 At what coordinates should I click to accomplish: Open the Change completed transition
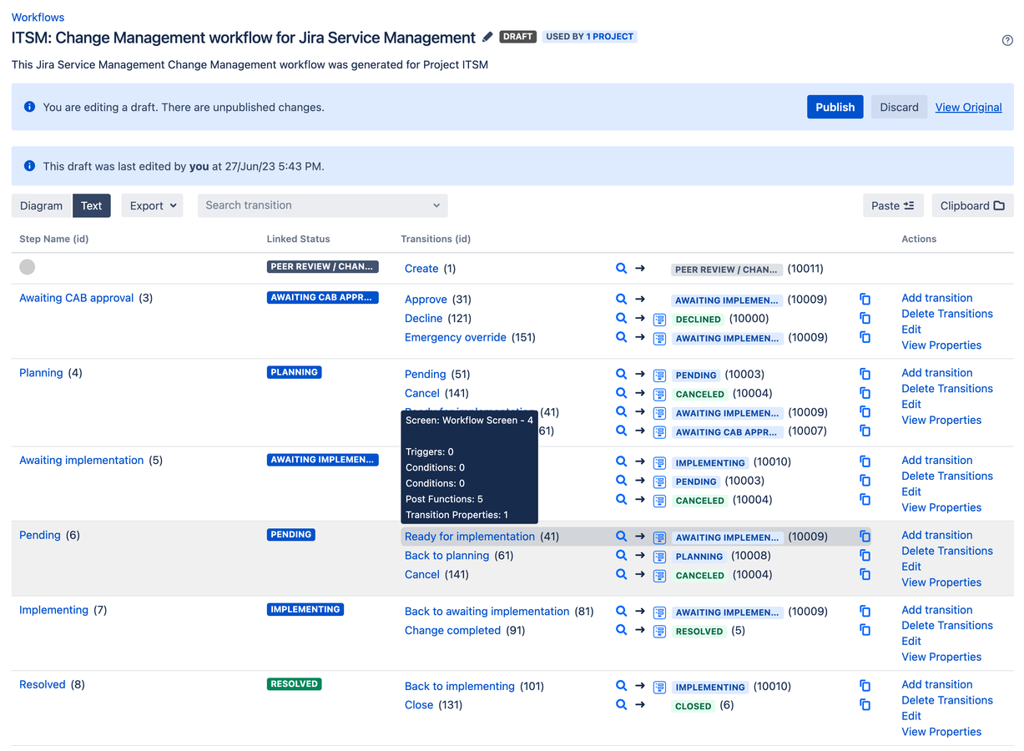pyautogui.click(x=452, y=630)
